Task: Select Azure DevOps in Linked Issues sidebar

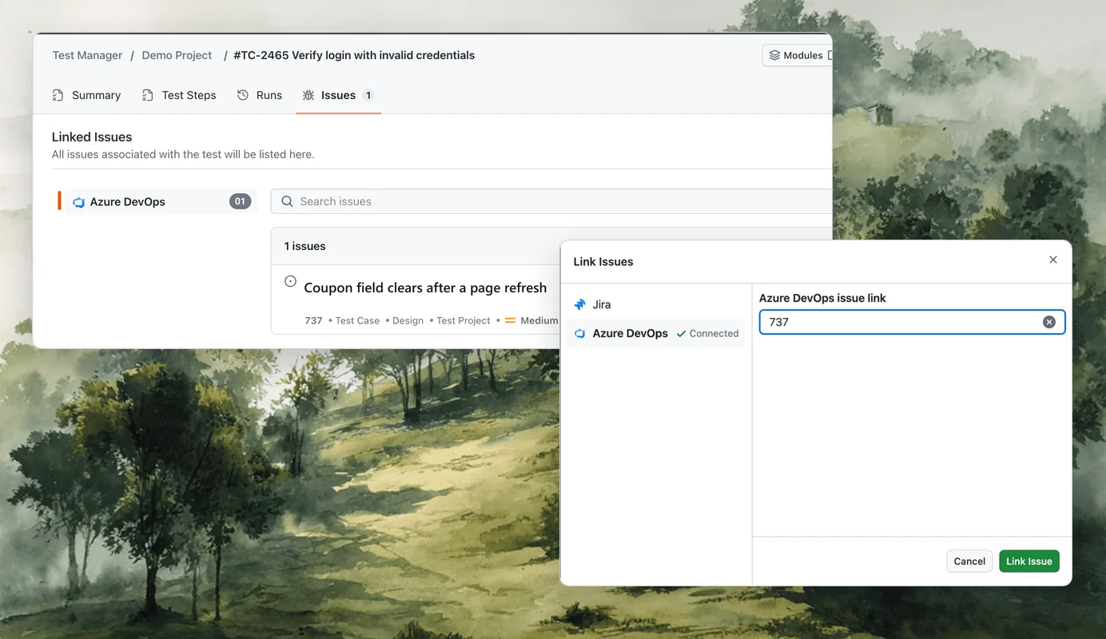Action: (x=157, y=201)
